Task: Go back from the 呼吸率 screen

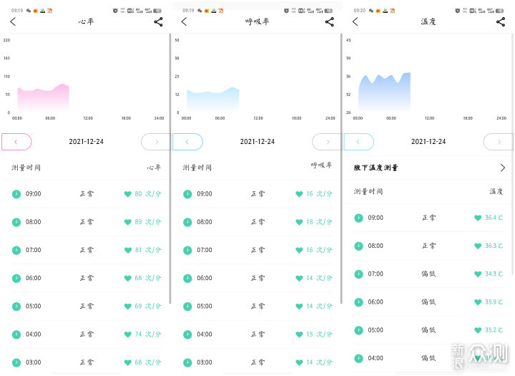Action: 185,21
